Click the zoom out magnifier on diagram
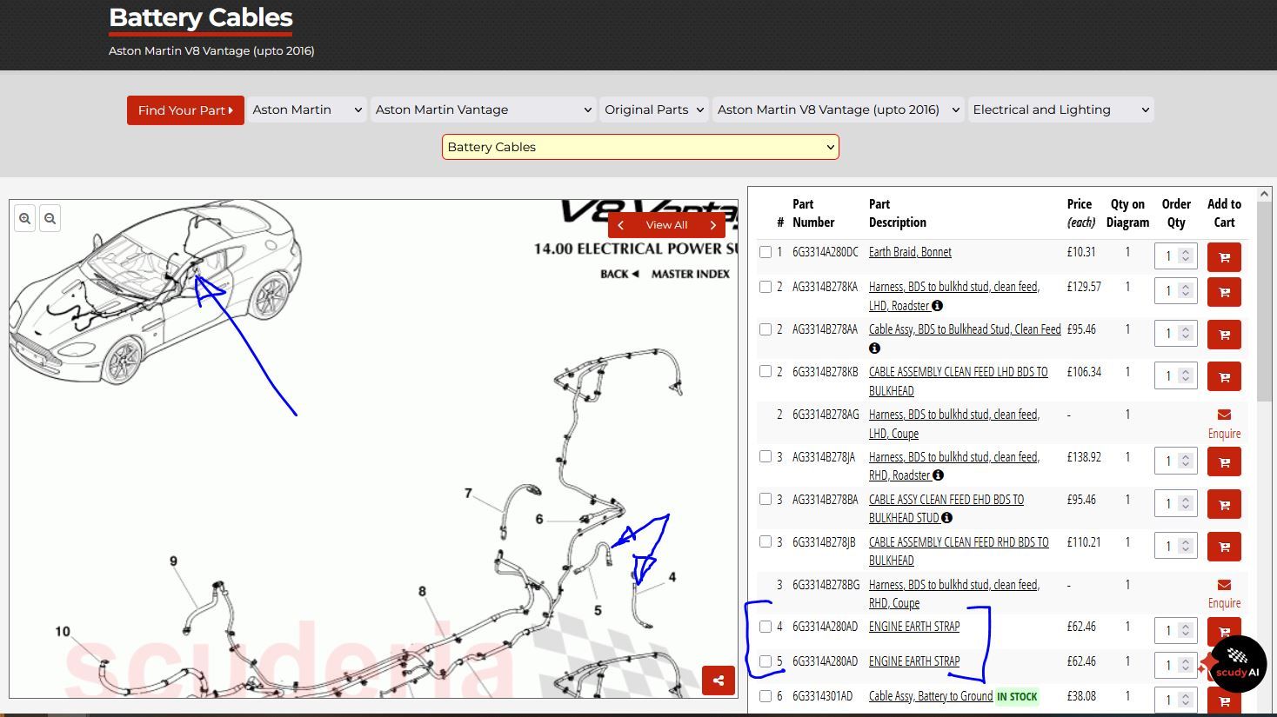The height and width of the screenshot is (717, 1277). [50, 219]
